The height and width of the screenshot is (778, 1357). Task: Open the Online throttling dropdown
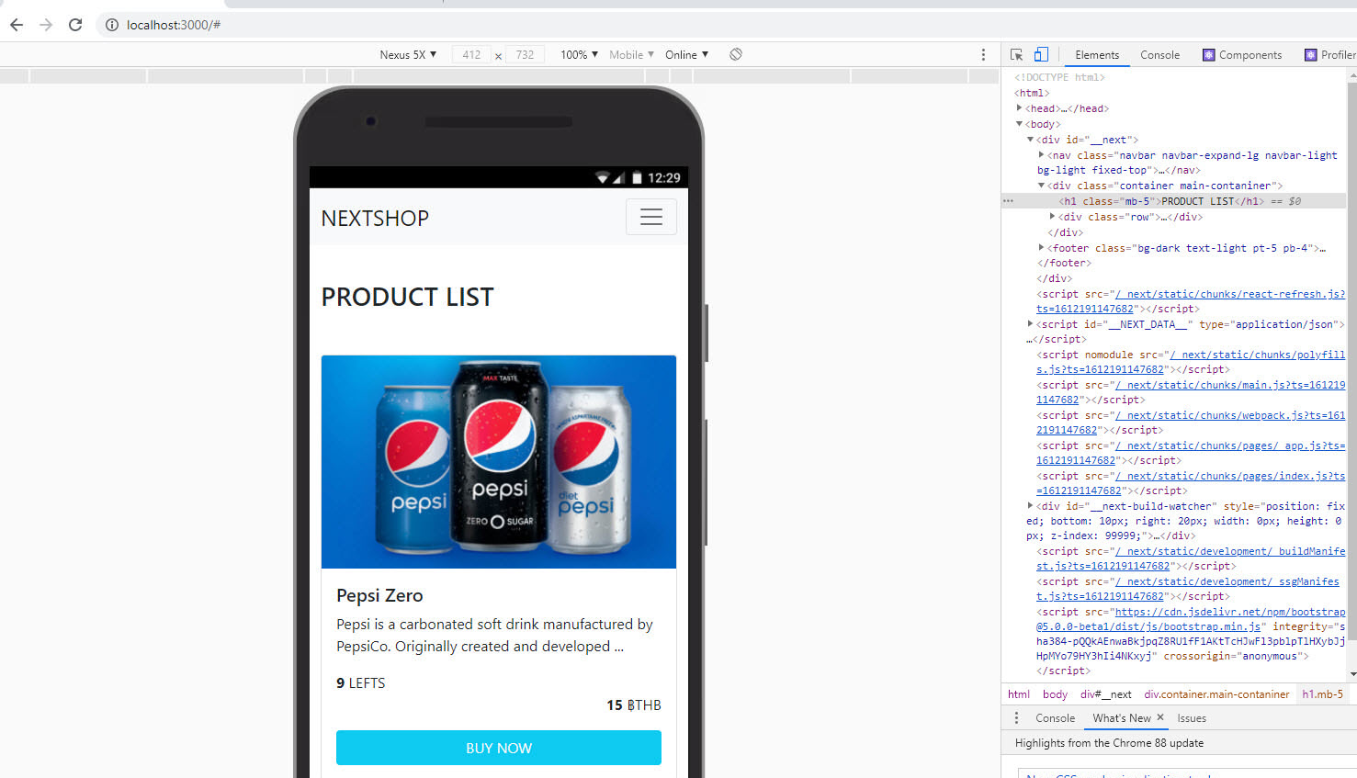[x=686, y=54]
